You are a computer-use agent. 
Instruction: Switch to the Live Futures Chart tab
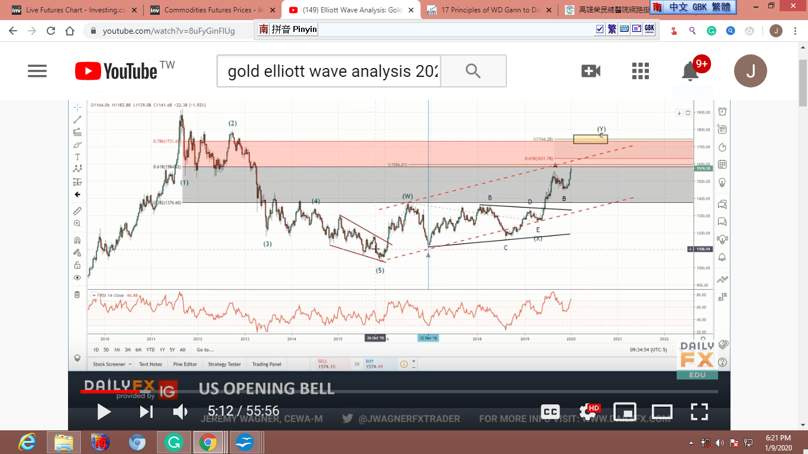[x=75, y=10]
